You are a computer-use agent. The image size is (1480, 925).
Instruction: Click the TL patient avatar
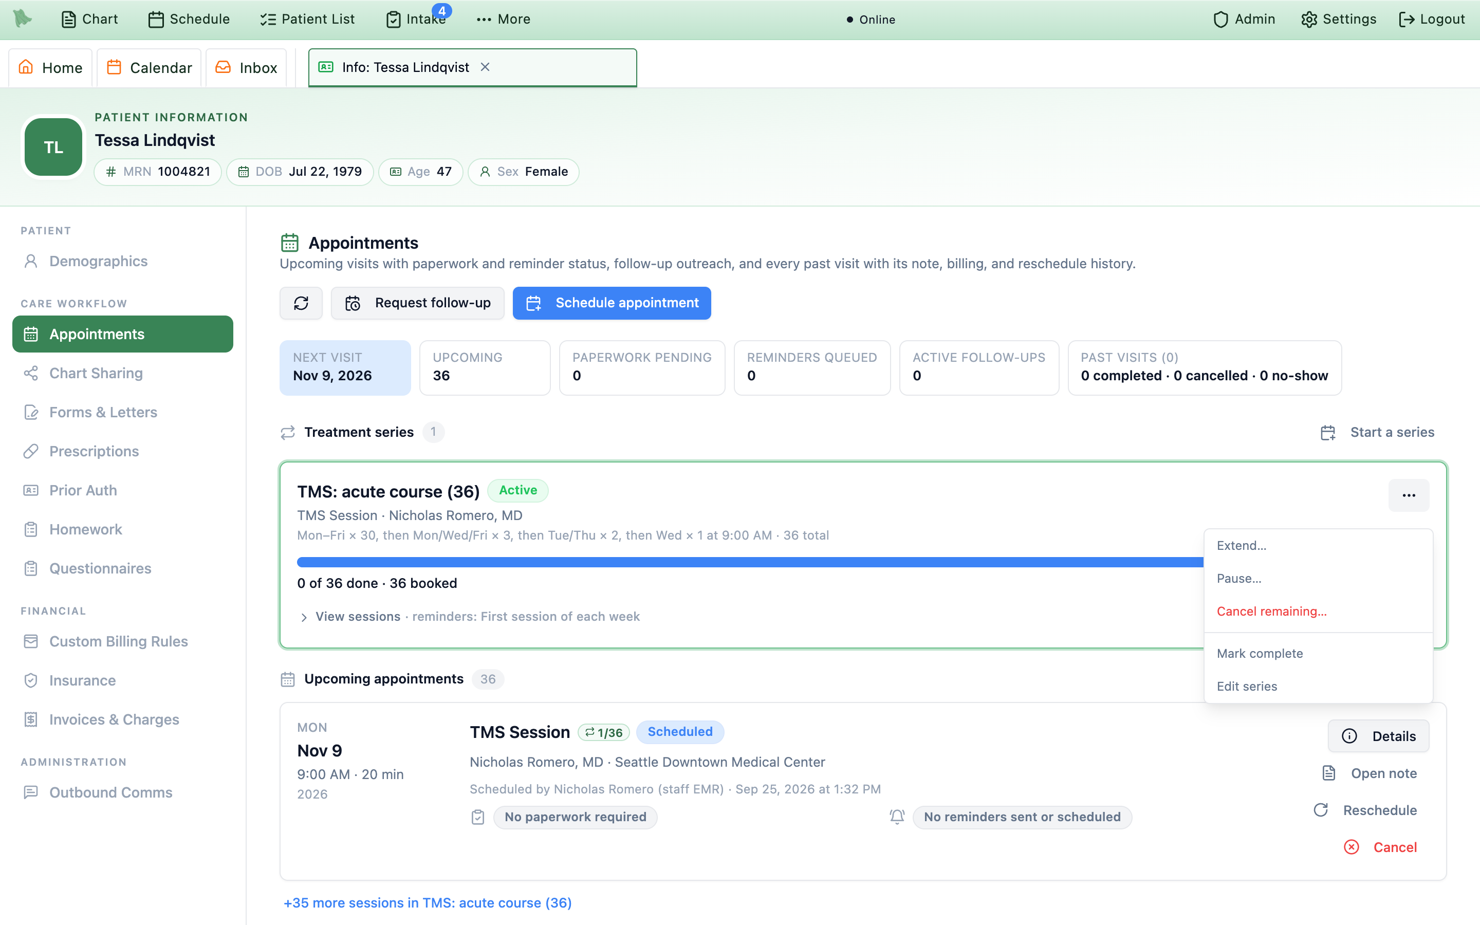(53, 147)
